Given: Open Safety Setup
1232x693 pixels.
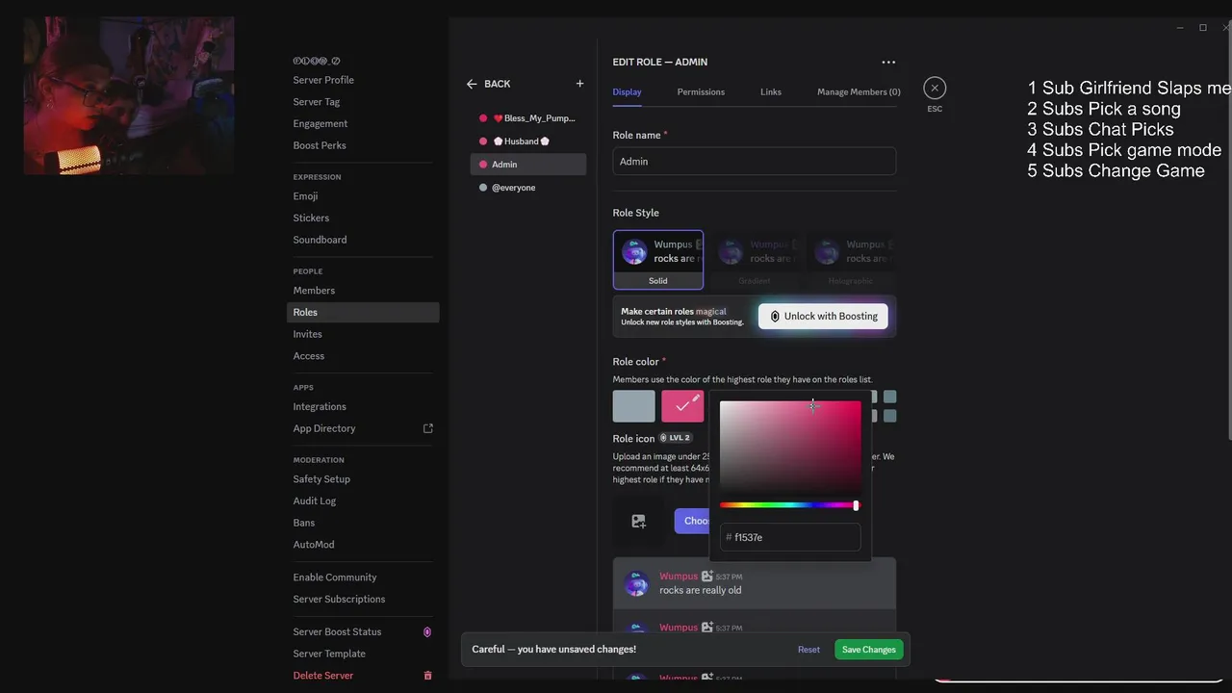Looking at the screenshot, I should click(x=321, y=479).
